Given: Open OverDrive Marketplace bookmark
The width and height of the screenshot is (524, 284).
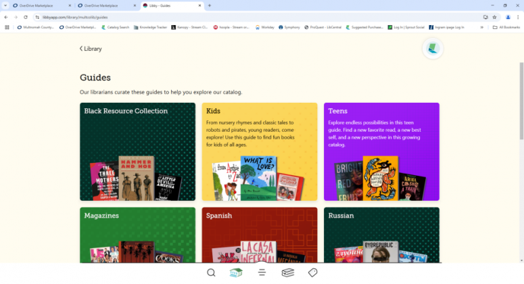Looking at the screenshot, I should click(78, 28).
